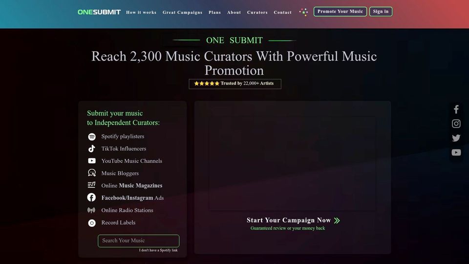The image size is (469, 264).
Task: Select the Record Labels text
Action: point(118,222)
